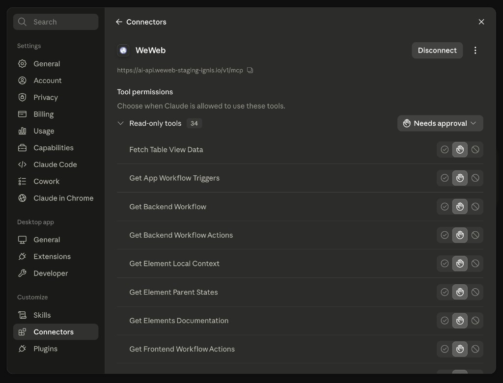
Task: Block Get Elements Documentation
Action: point(475,321)
